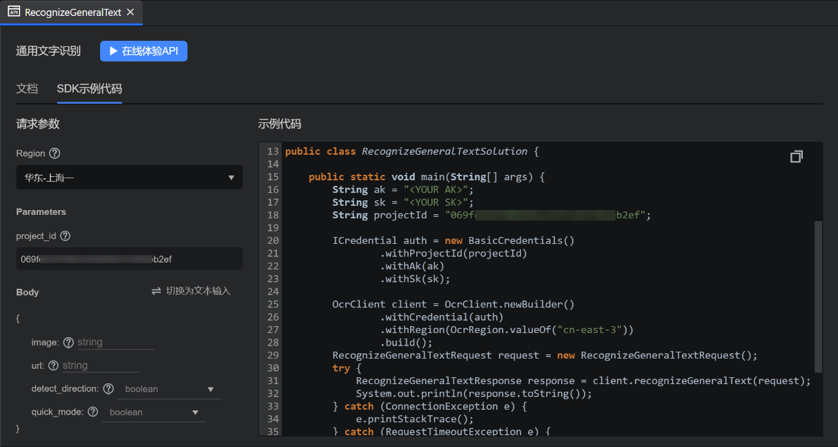The image size is (838, 447).
Task: Click the help icon beside url field
Action: (54, 365)
